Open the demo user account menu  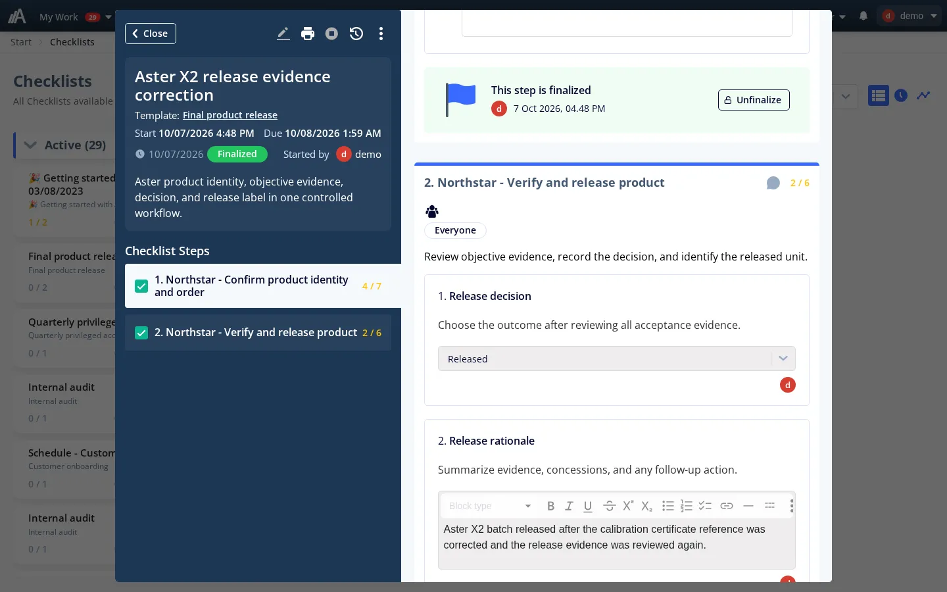(910, 16)
